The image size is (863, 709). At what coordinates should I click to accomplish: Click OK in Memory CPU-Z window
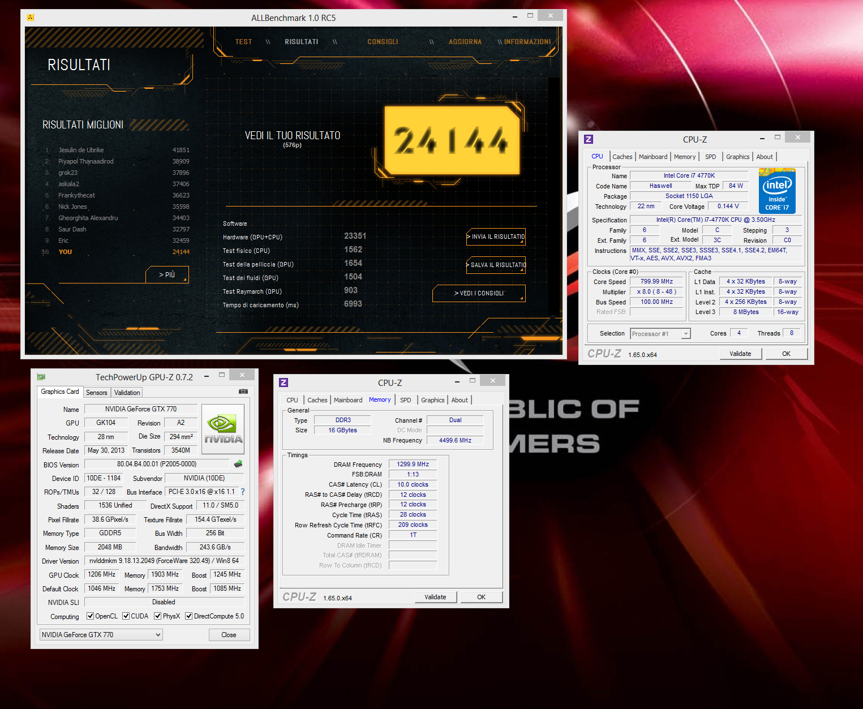(481, 597)
